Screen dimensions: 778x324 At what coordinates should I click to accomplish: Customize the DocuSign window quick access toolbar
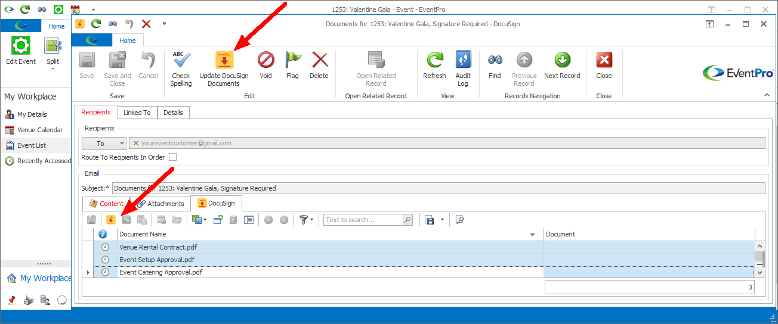(x=164, y=24)
